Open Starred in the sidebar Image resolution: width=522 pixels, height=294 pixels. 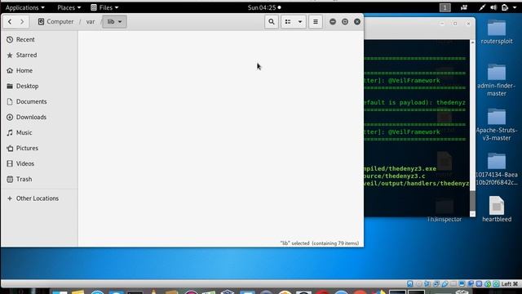click(39, 55)
